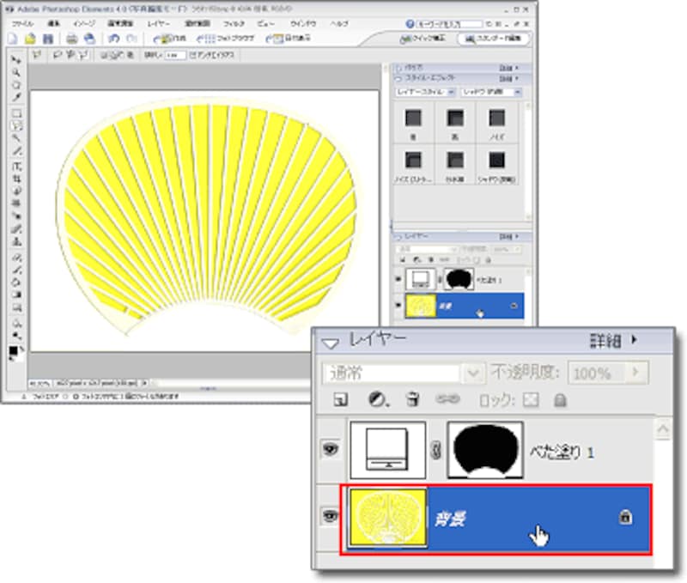Create a new layer in the enlarged Layers panel

[340, 399]
